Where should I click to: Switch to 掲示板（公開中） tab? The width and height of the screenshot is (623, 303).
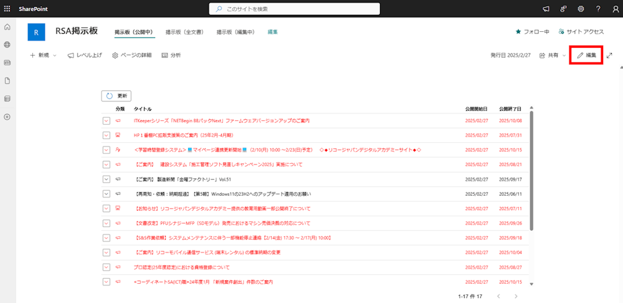135,32
